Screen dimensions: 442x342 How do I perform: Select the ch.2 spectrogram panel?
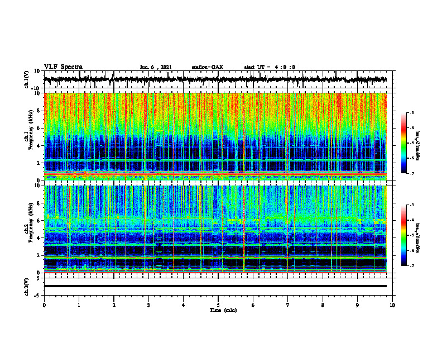215,229
